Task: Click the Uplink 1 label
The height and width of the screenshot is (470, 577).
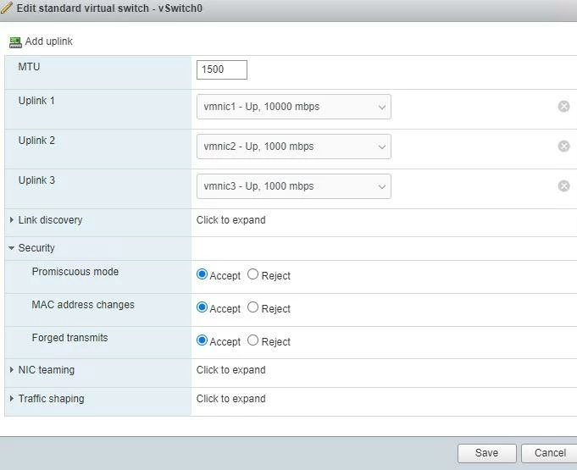Action: click(36, 101)
